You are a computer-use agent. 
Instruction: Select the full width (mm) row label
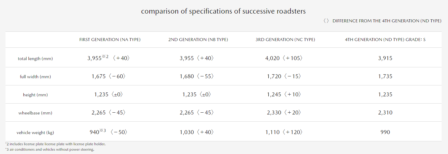[x=35, y=77]
